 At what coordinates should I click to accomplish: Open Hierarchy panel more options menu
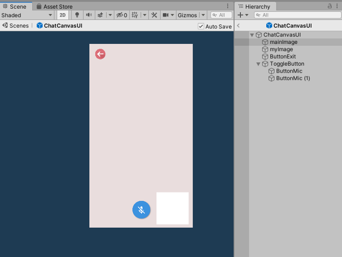337,6
